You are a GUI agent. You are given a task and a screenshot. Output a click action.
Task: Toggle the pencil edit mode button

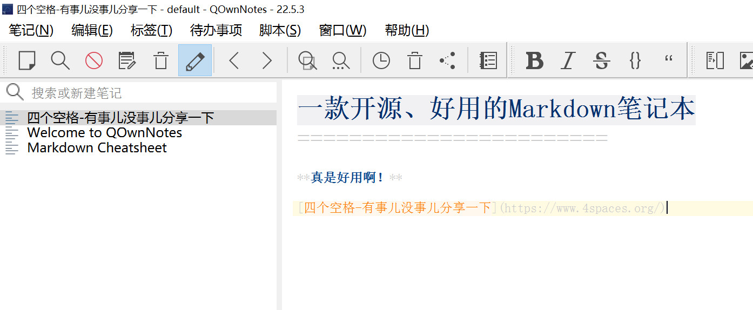[194, 60]
